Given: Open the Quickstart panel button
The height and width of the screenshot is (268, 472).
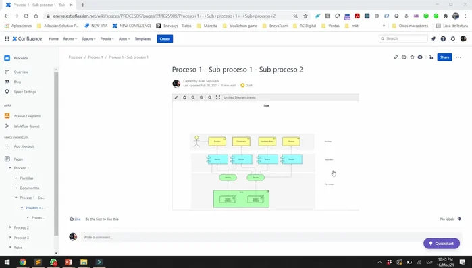Looking at the screenshot, I should click(442, 243).
